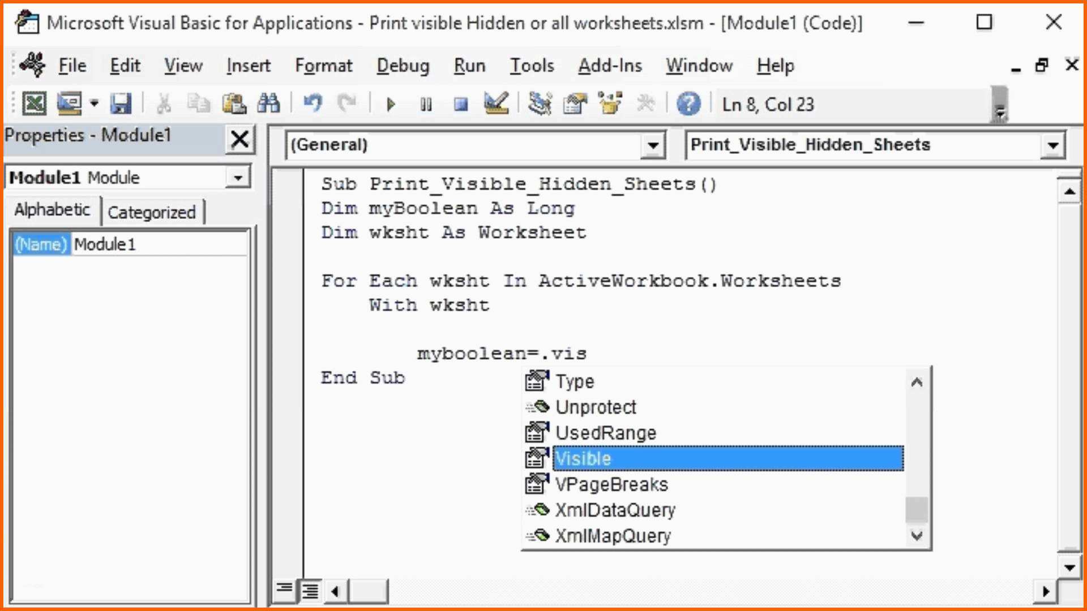The image size is (1087, 611).
Task: Open the Print_Visible_Hidden_Sheets procedure dropdown
Action: click(x=1052, y=145)
